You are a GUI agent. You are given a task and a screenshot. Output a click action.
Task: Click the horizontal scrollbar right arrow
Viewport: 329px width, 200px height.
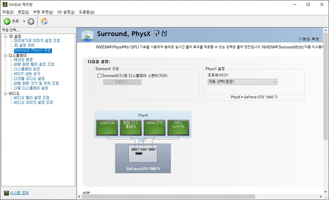tap(321, 197)
